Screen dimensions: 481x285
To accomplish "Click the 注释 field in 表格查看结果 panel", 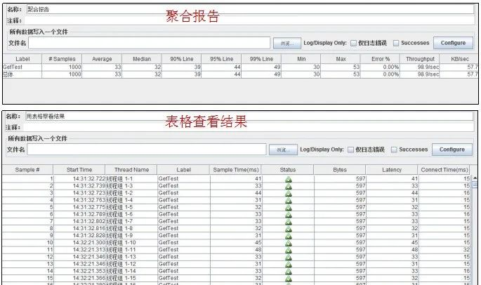I will pyautogui.click(x=249, y=127).
